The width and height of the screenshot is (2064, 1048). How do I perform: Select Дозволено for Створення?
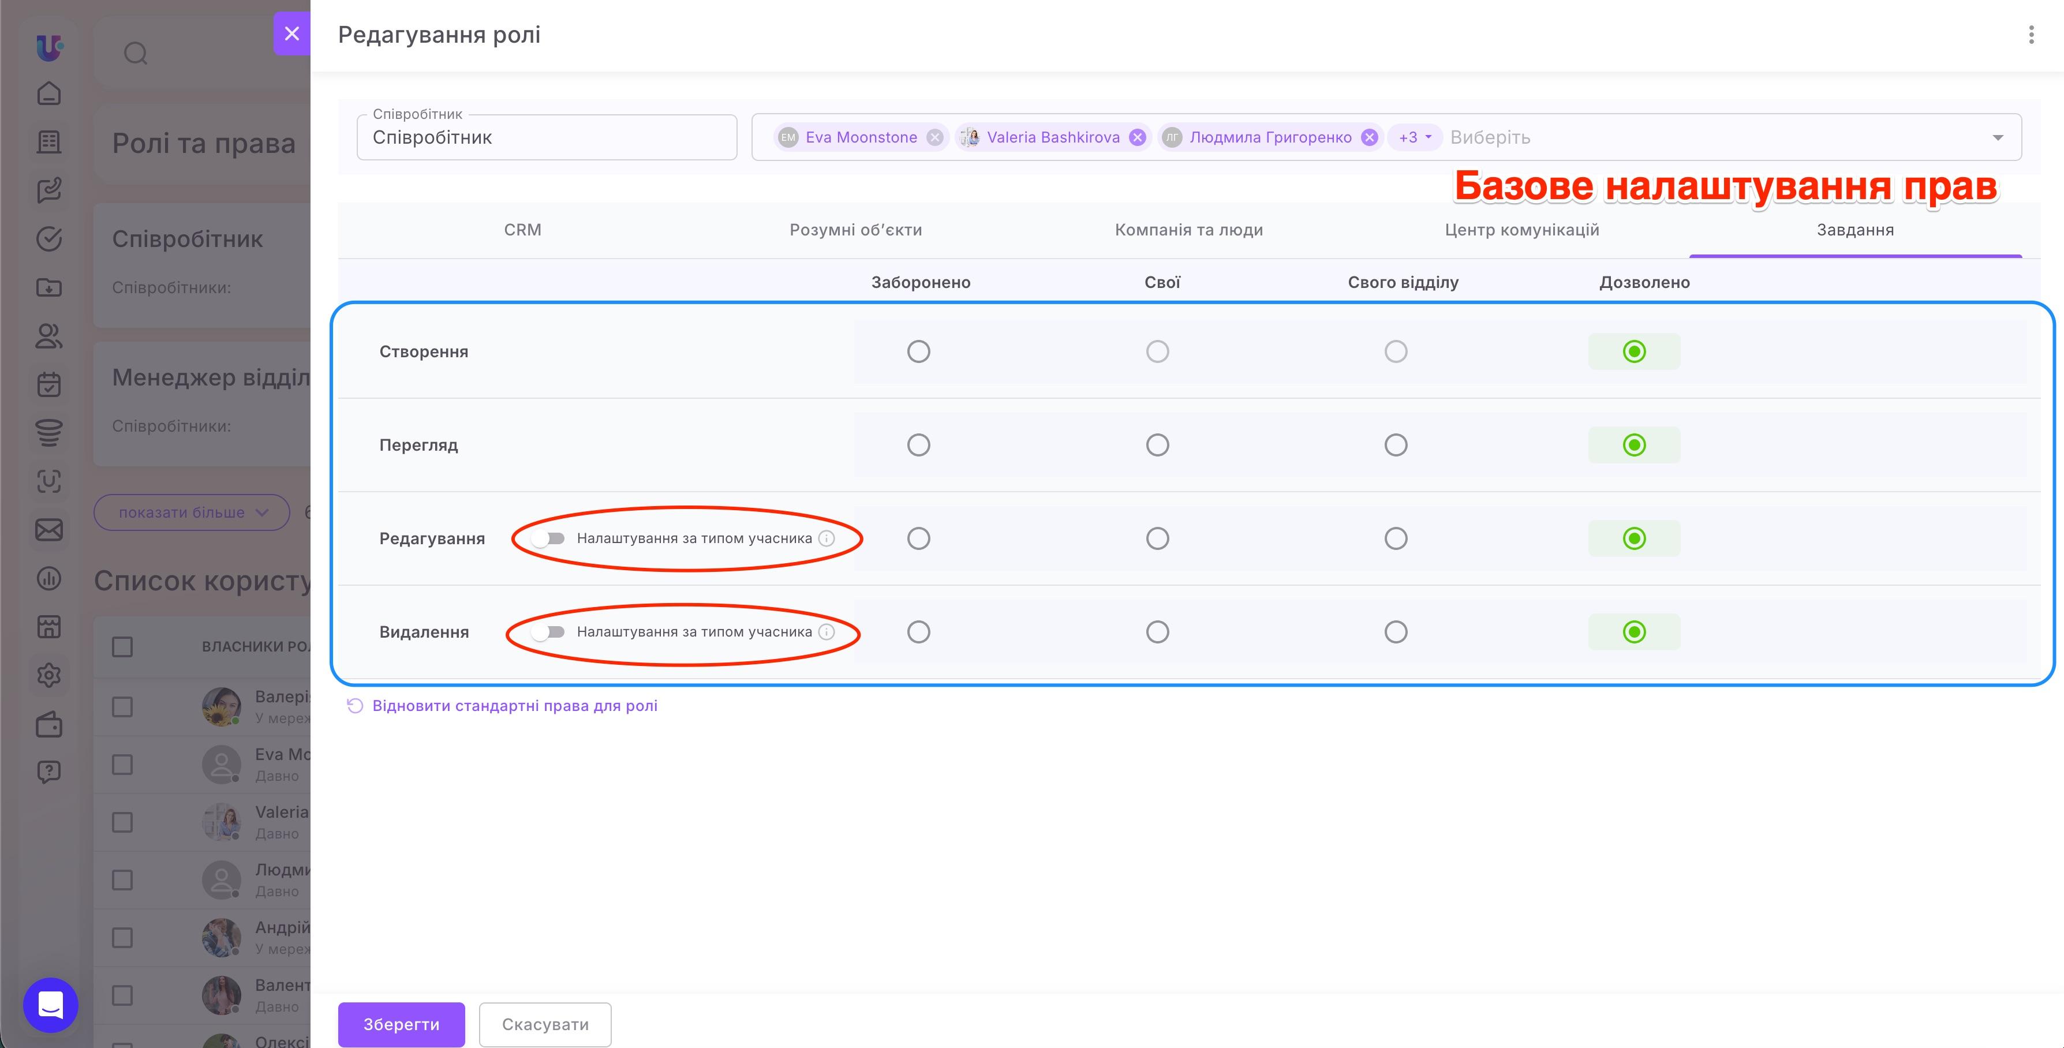click(1635, 351)
